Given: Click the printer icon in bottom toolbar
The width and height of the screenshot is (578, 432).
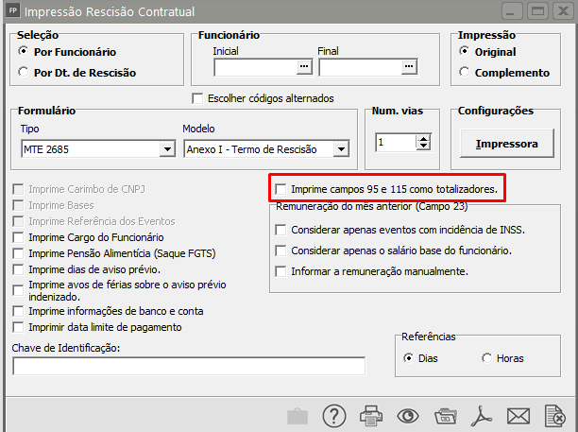Looking at the screenshot, I should click(371, 416).
